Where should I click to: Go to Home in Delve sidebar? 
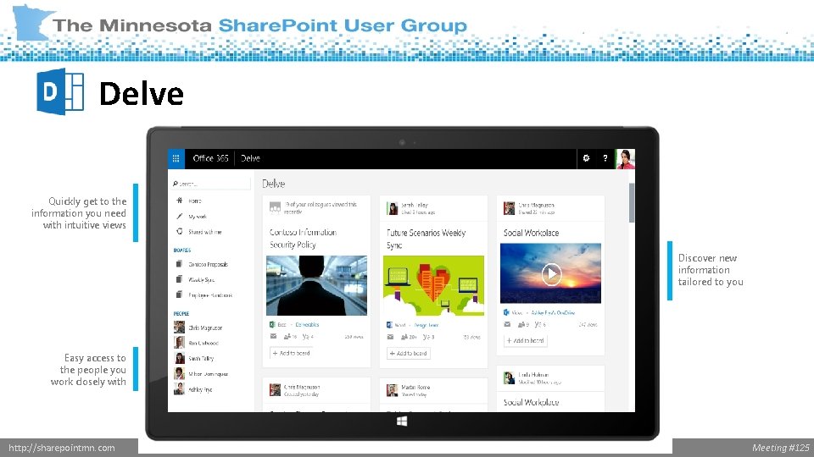pos(195,201)
